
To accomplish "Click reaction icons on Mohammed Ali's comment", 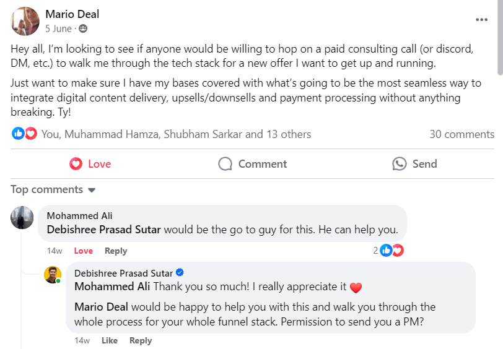I will 392,251.
